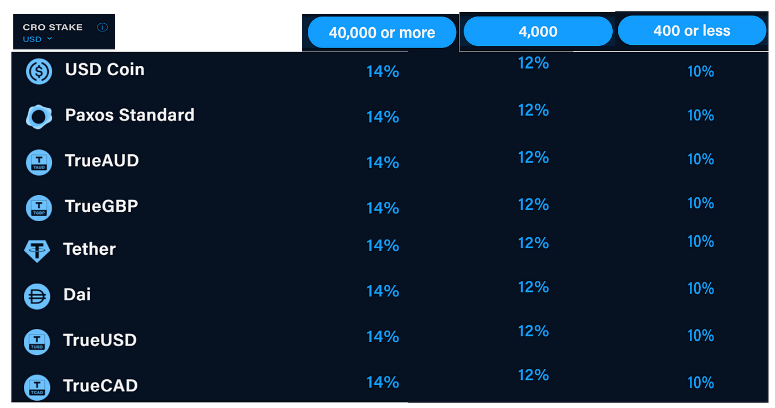775x408 pixels.
Task: Click the Paxos Standard logo icon
Action: point(39,117)
